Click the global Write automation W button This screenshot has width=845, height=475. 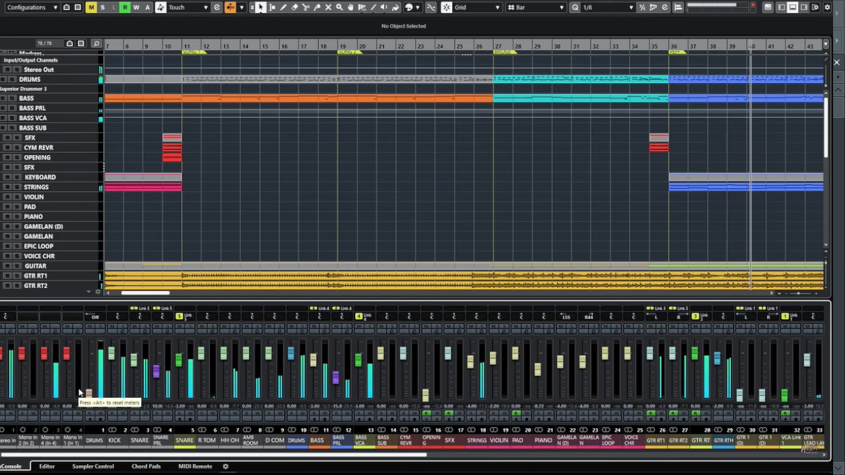(136, 7)
